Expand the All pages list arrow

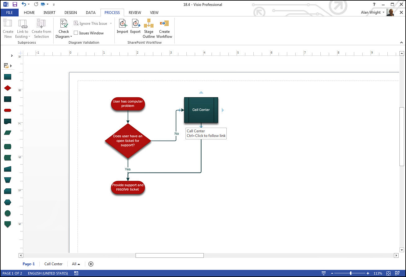tap(79, 264)
